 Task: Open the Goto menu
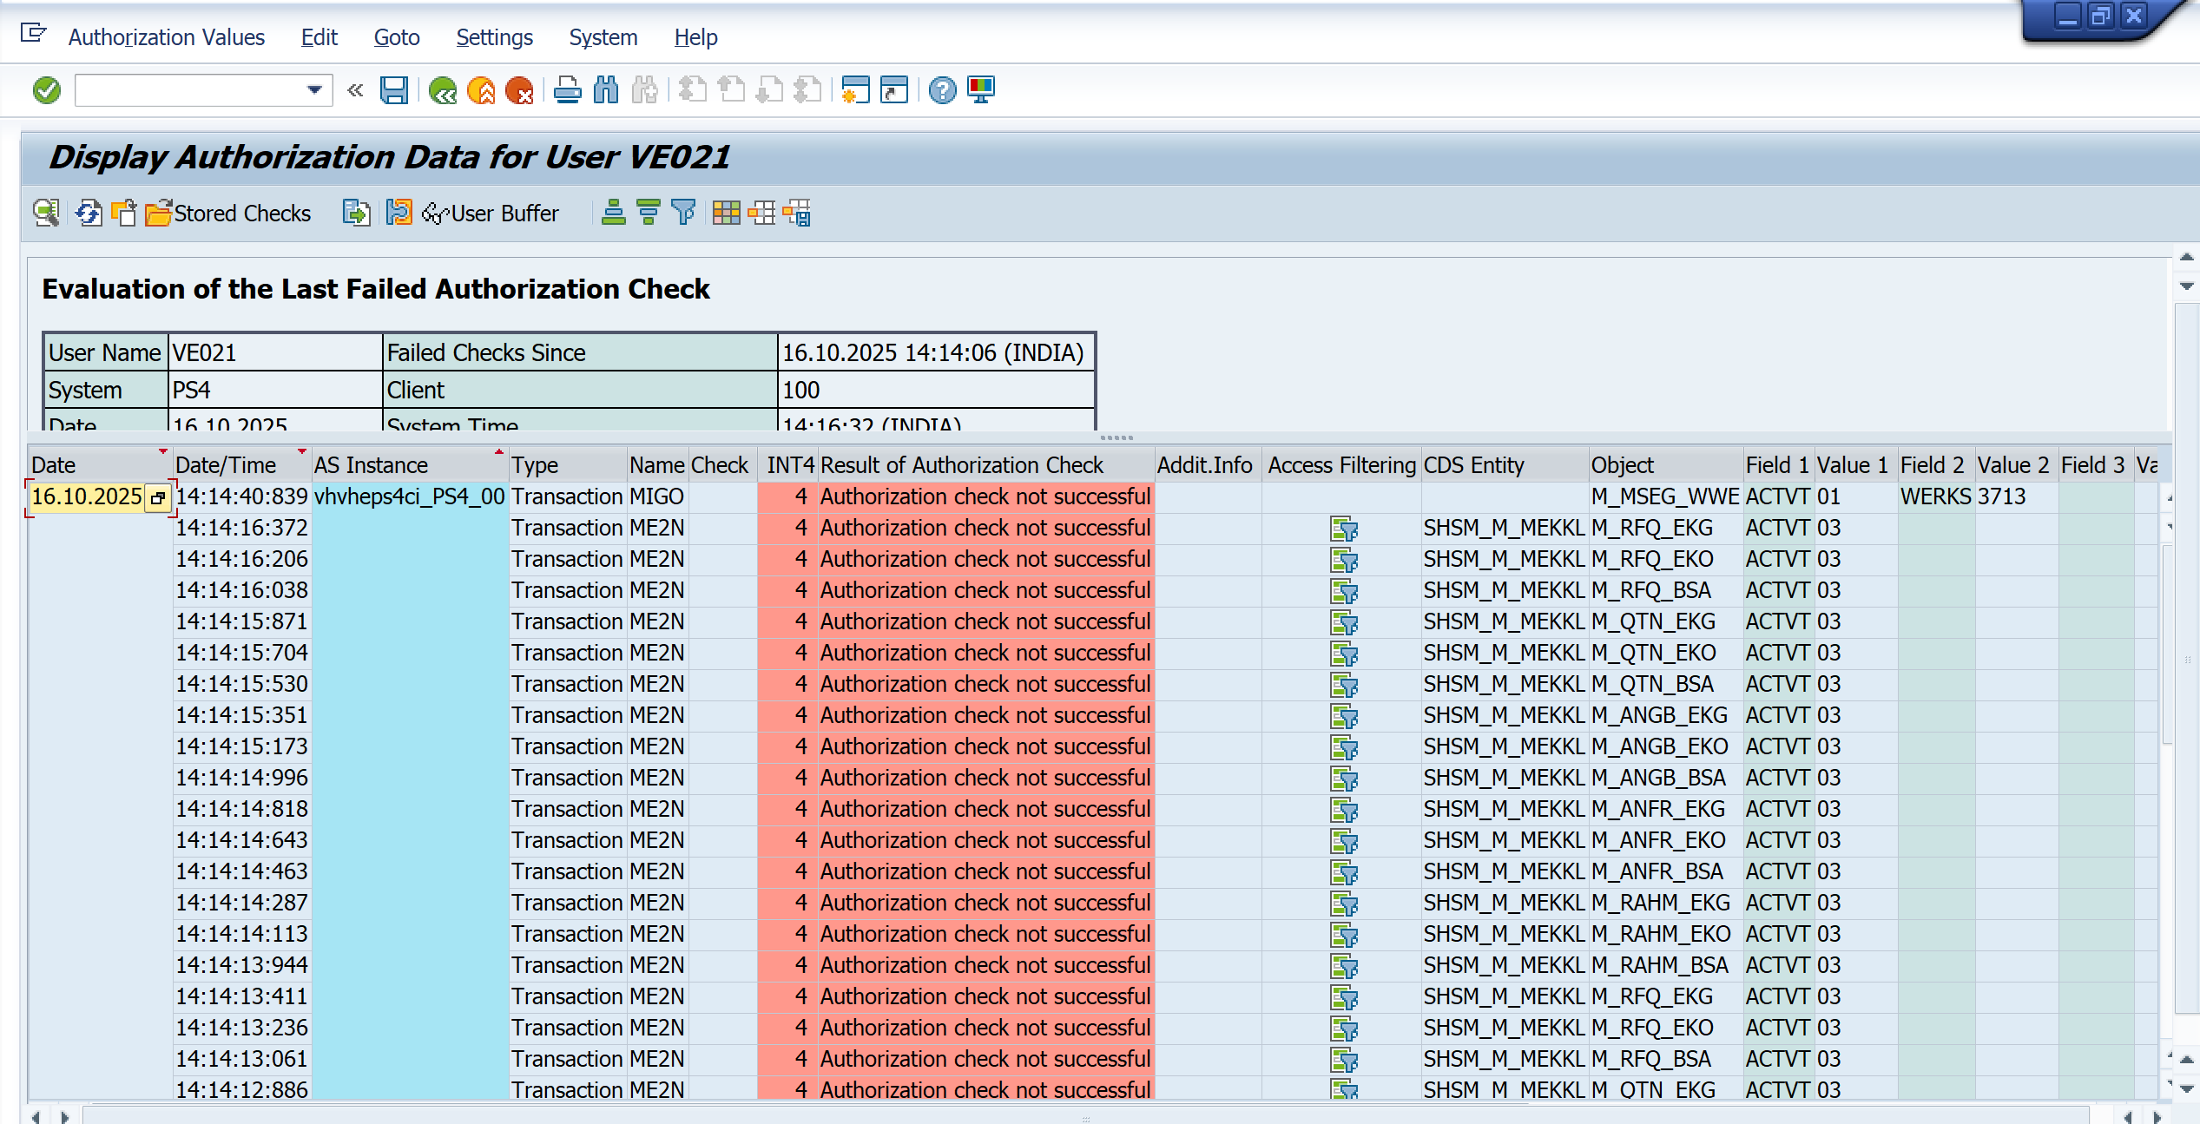[x=396, y=37]
